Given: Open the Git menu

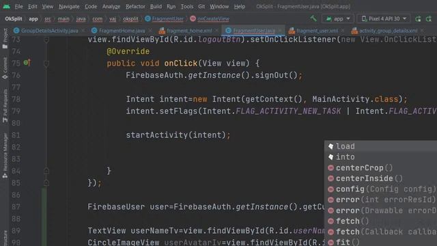Looking at the screenshot, I should coord(201,6).
